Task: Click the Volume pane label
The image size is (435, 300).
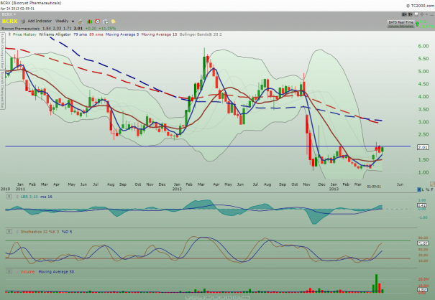Action: click(x=28, y=272)
